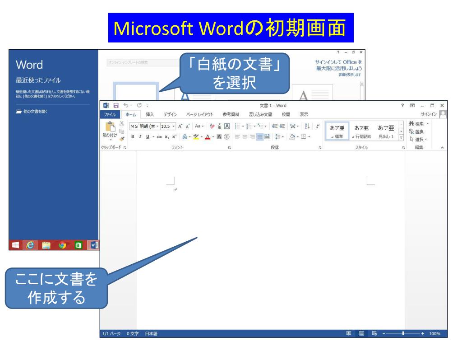This screenshot has width=462, height=347.
Task: Open the Select (選択) dropdown
Action: pos(418,139)
